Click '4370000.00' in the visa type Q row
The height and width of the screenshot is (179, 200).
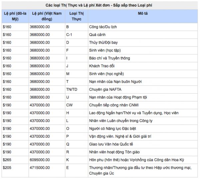[47, 144]
